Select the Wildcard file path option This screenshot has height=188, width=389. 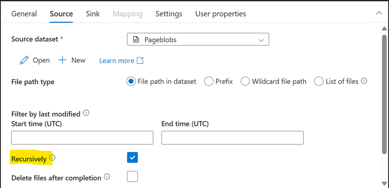pos(245,81)
